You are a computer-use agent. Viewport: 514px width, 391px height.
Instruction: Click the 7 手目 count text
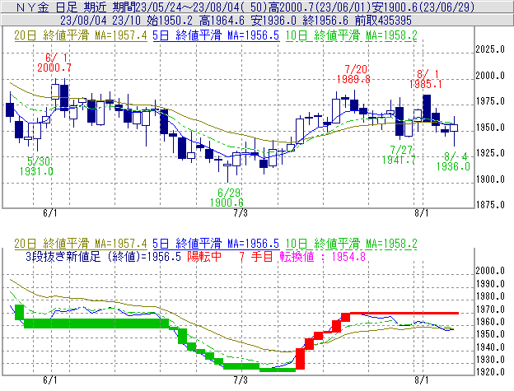point(256,256)
